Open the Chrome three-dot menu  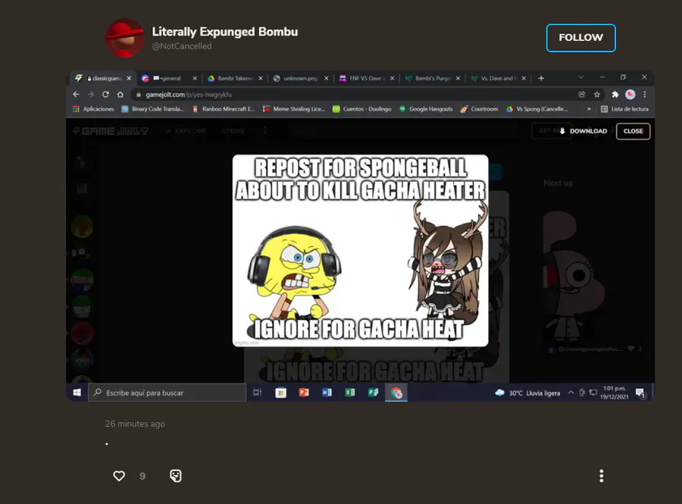(x=645, y=95)
